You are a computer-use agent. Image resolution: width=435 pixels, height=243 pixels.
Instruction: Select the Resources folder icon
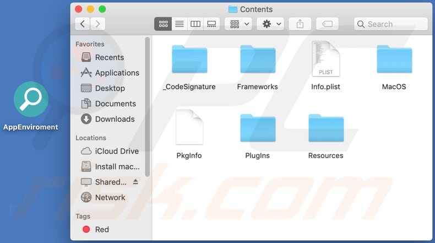click(x=326, y=128)
